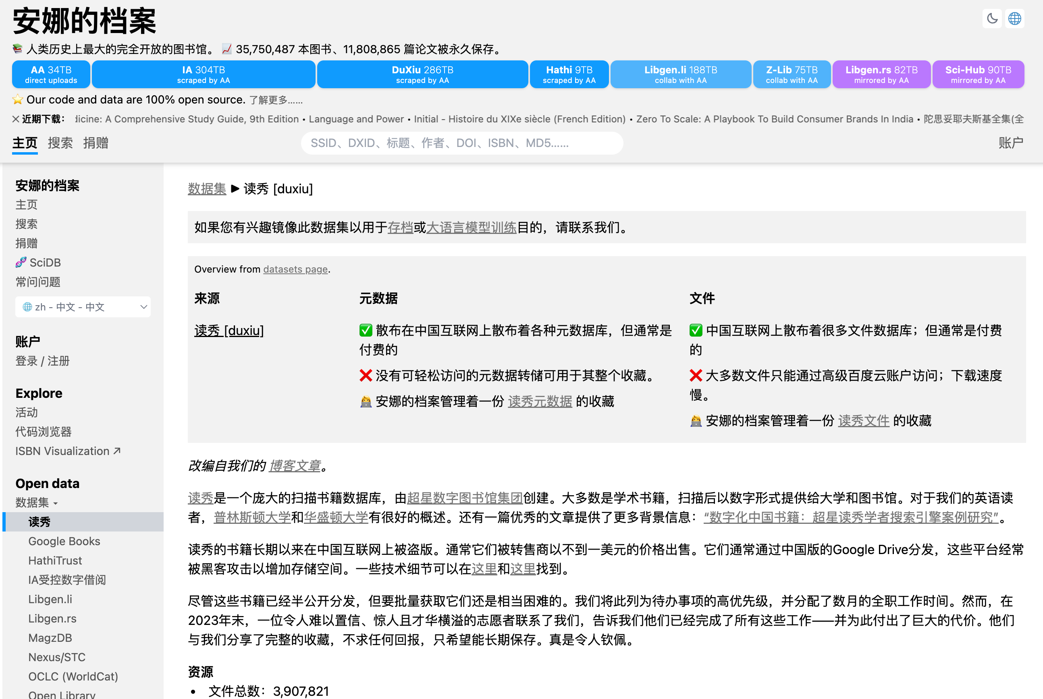Screen dimensions: 1043x699
Task: Select Google Books in the datasets list
Action: 64,541
